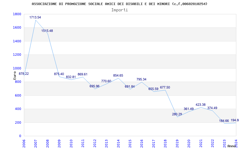The height and width of the screenshot is (149, 239).
Task: Click the x-axis year 2023
Action: click(224, 144)
